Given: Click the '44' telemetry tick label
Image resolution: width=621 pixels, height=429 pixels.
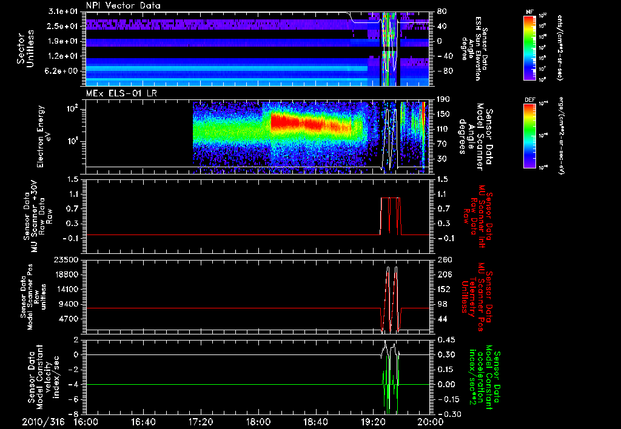Looking at the screenshot, I should click(442, 319).
